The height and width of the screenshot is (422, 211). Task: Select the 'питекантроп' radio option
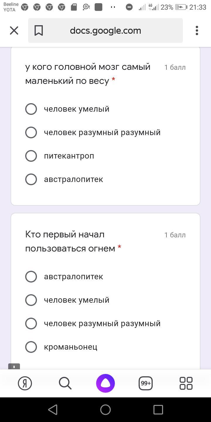tap(31, 156)
